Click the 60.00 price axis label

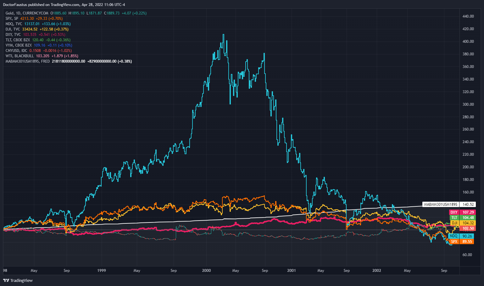(467, 255)
